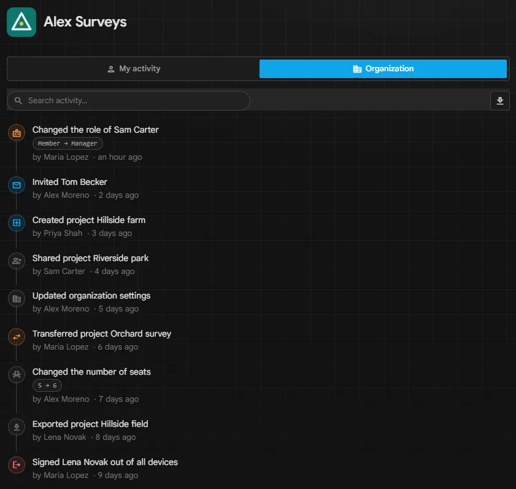This screenshot has width=516, height=489.
Task: Click "Changed the role of Sam Carter" entry
Action: [x=96, y=130]
